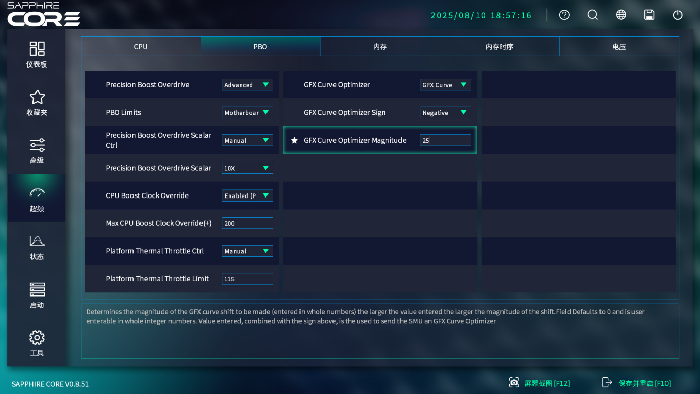Open the 状态 status graph icon
This screenshot has width=700, height=394.
tap(37, 241)
